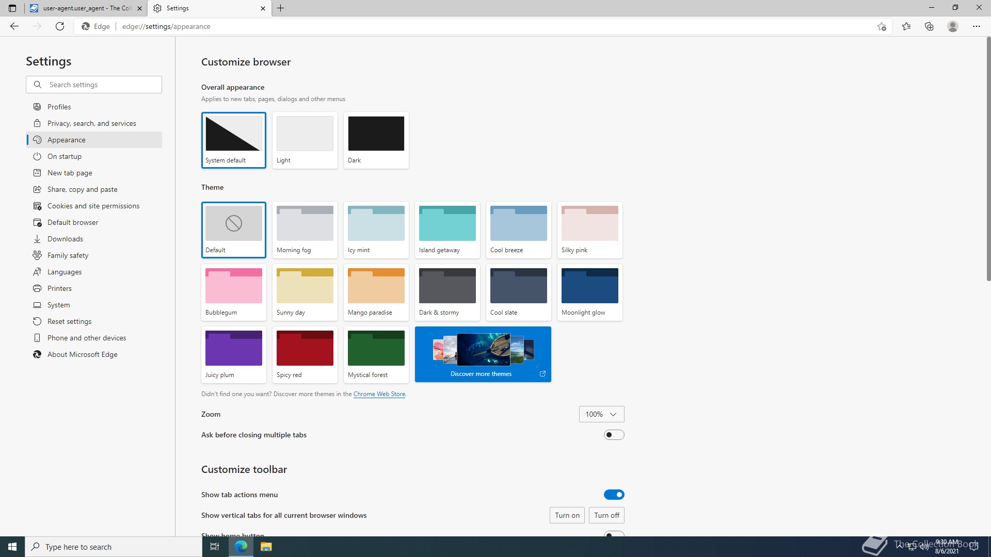Image resolution: width=991 pixels, height=557 pixels.
Task: Click the user profile avatar icon
Action: point(953,26)
